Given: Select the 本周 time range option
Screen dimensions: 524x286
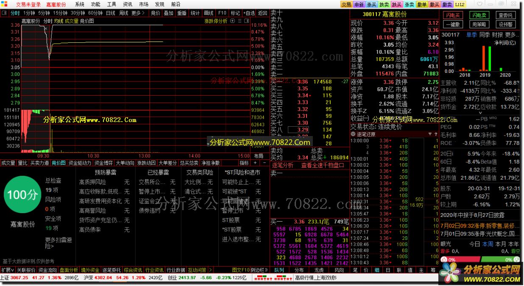Looking at the screenshot, I should (x=488, y=244).
